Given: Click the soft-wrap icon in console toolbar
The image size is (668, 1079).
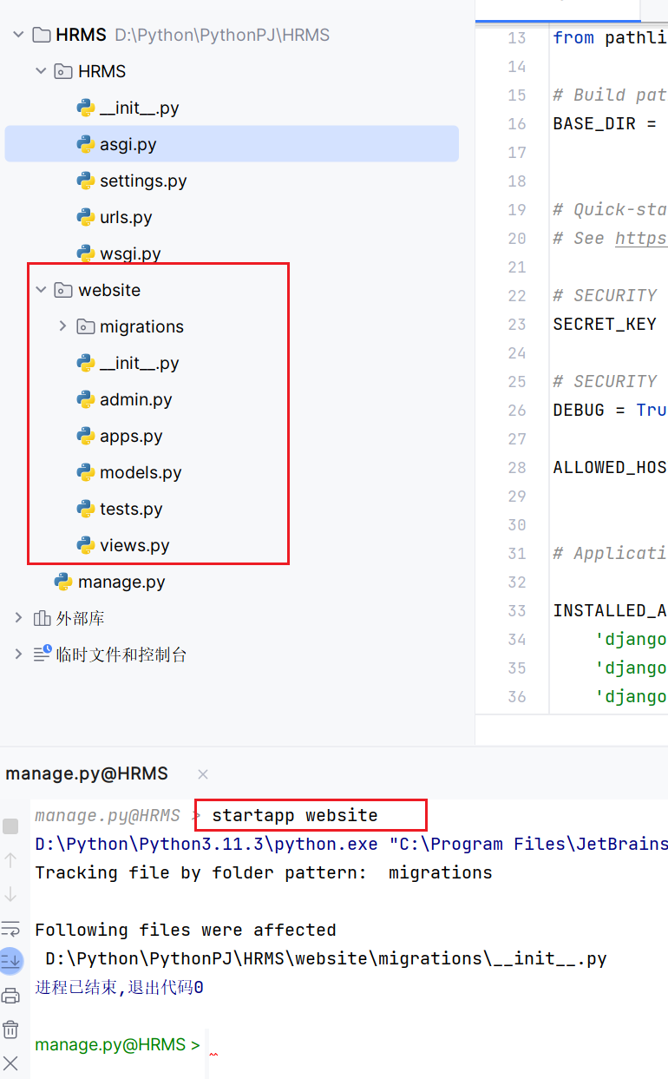Looking at the screenshot, I should pos(10,928).
